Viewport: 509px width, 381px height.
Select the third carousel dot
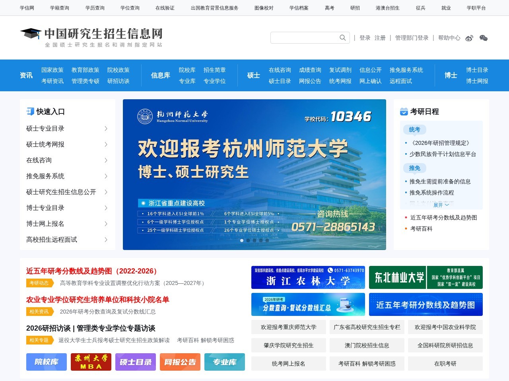[x=254, y=241]
